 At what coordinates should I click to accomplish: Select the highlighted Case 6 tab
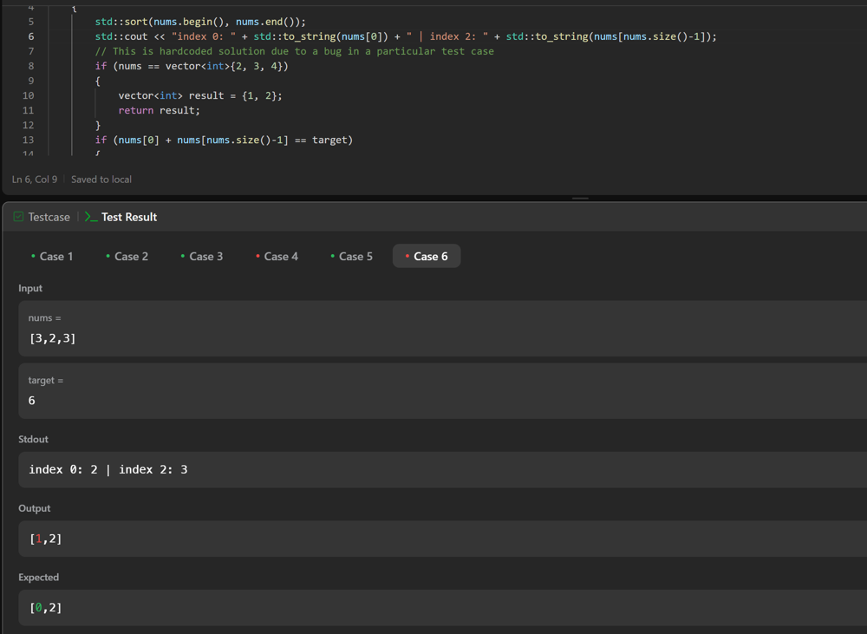426,256
